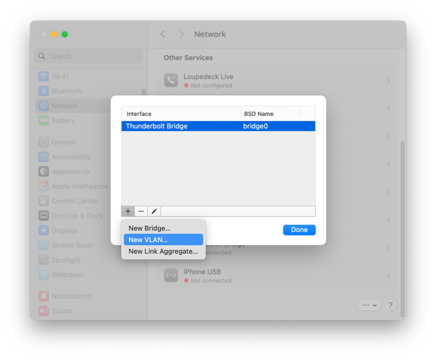Open Bluetooth in the sidebar

coord(66,91)
